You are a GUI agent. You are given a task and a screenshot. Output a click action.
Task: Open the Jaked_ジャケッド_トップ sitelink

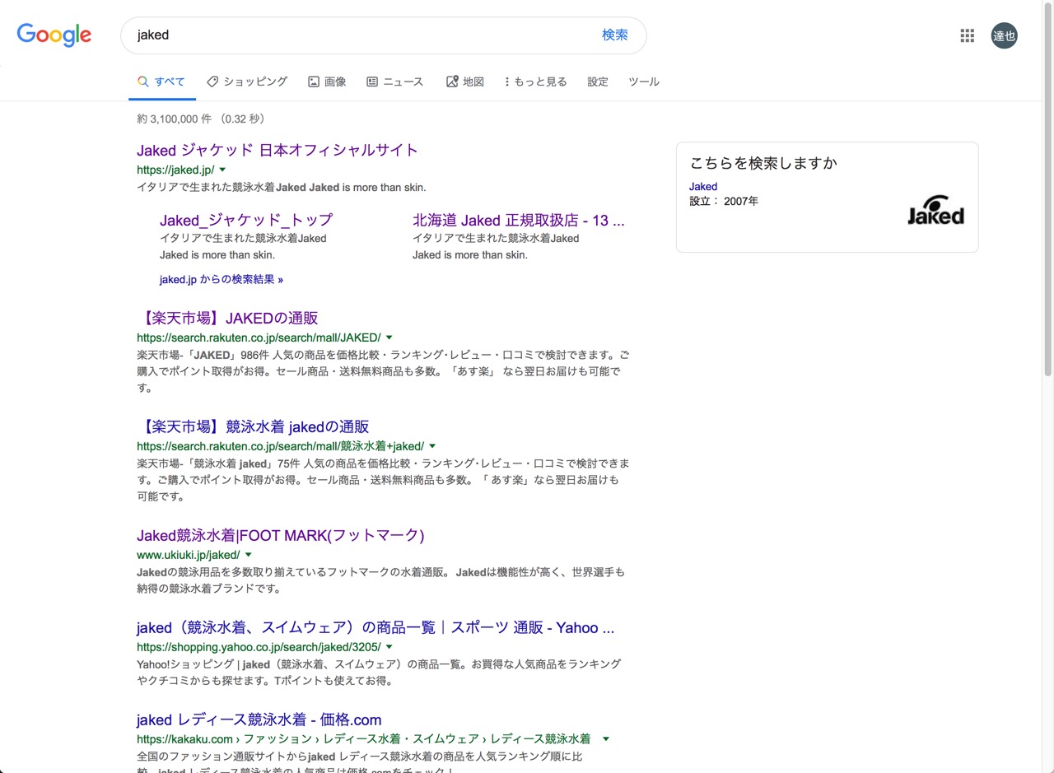coord(246,220)
